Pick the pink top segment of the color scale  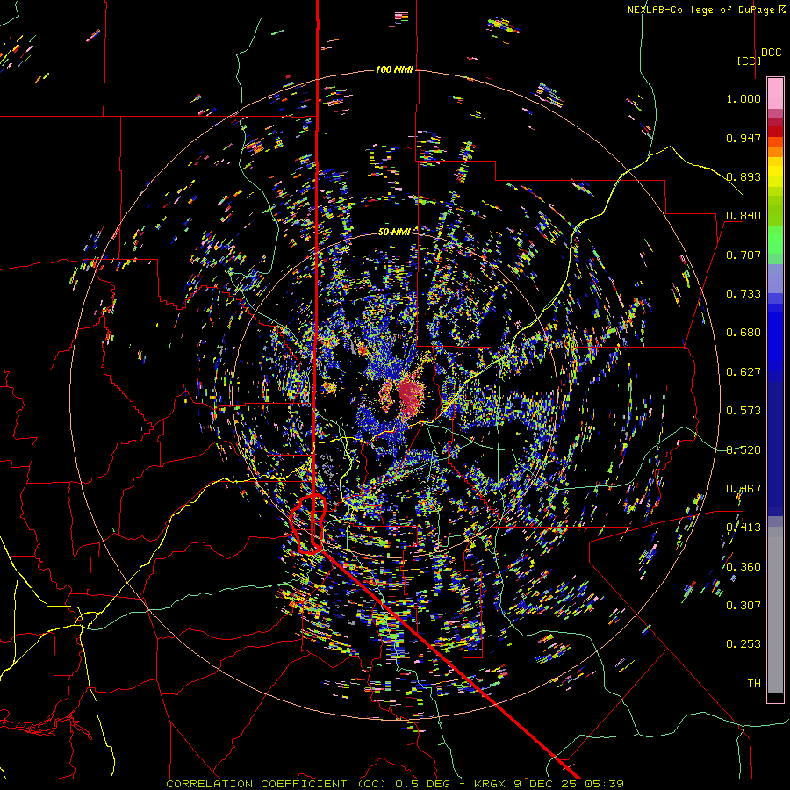click(775, 93)
